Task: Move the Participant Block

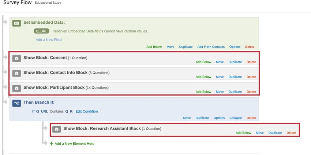Action: pos(220,92)
